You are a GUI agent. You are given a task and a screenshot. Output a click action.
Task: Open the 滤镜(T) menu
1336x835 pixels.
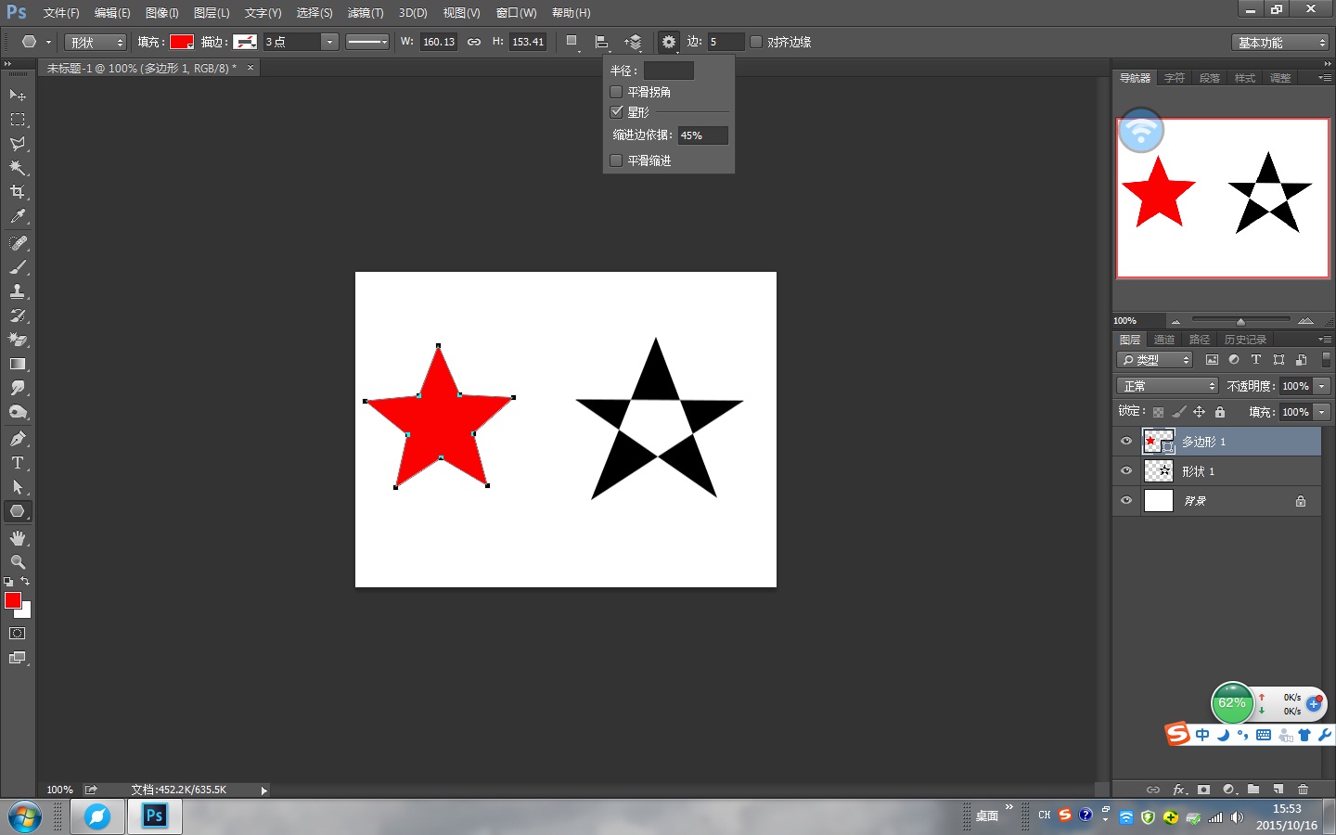[365, 13]
